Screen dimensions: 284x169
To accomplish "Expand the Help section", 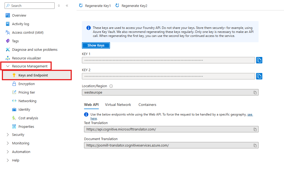I will pyautogui.click(x=7, y=160).
